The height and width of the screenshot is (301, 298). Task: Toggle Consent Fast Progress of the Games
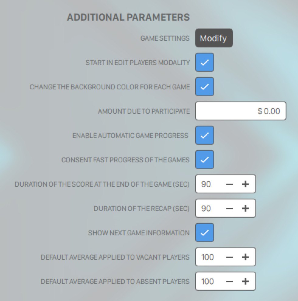tap(205, 160)
